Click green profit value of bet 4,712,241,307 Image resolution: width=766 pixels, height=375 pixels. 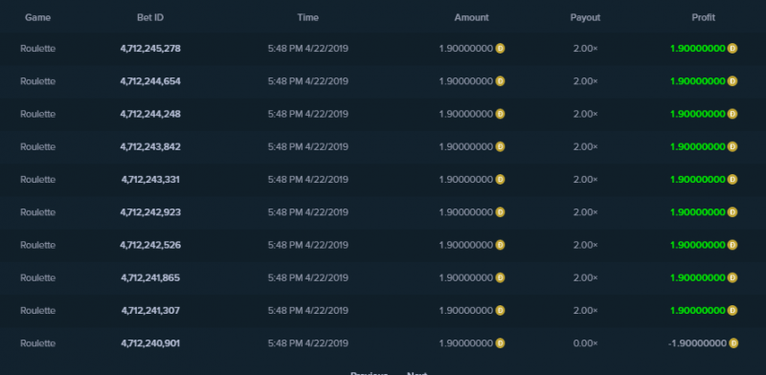698,310
